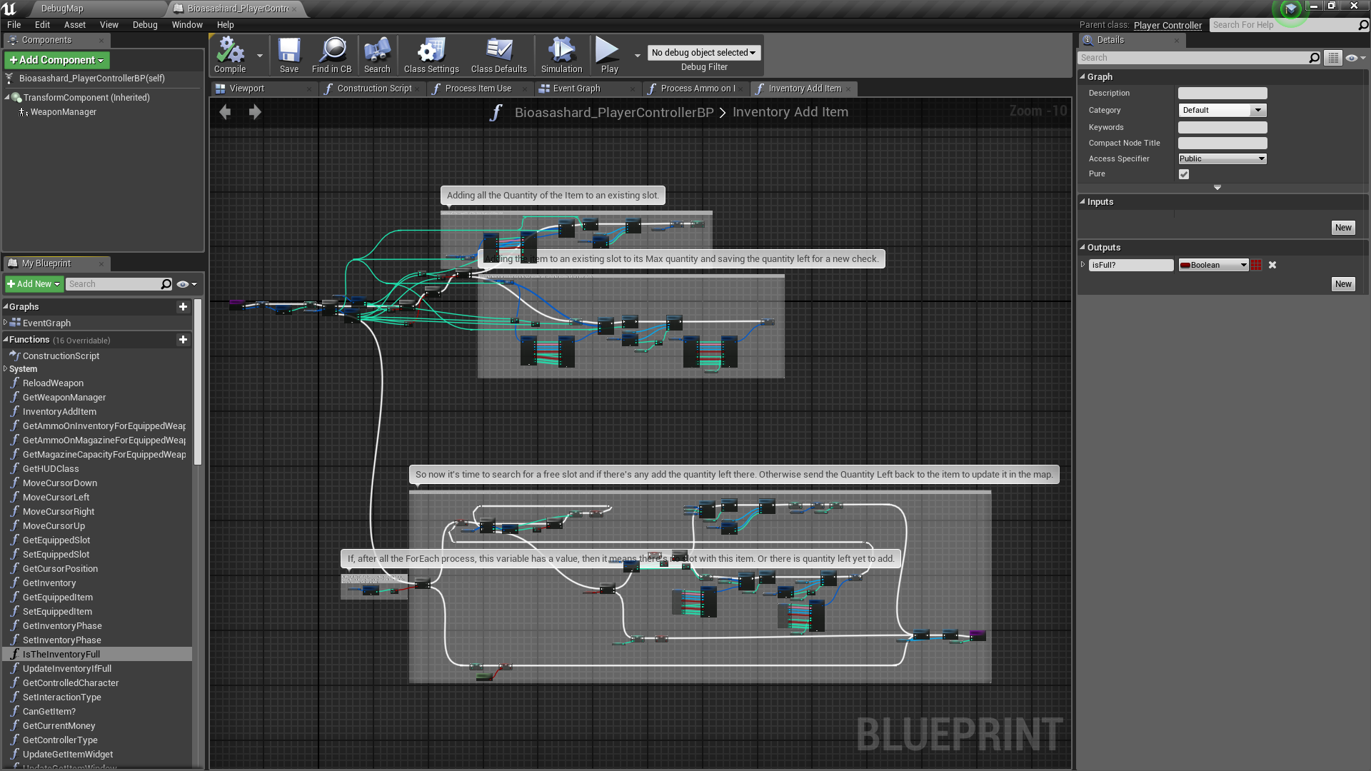Close the Components panel tab
Screen dimensions: 1371x771
point(101,41)
